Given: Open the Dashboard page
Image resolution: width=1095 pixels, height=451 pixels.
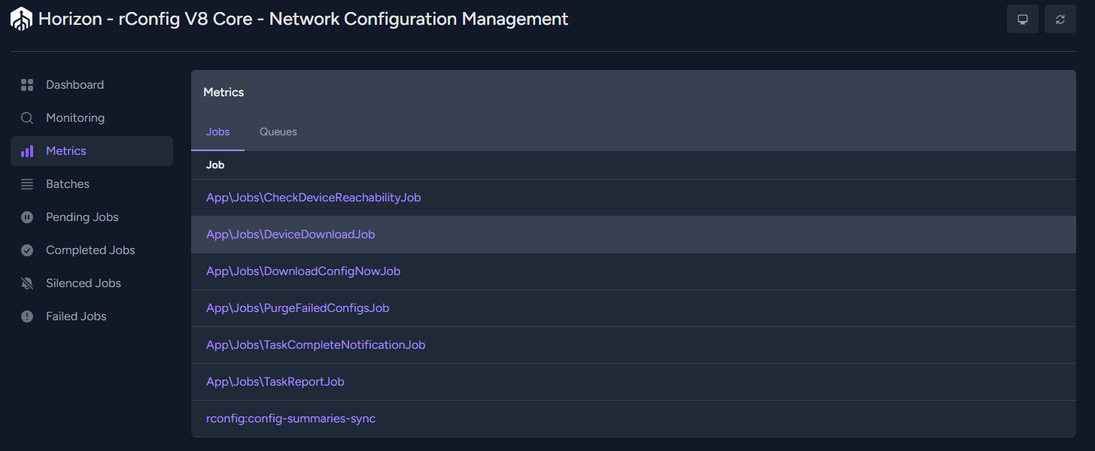Looking at the screenshot, I should pyautogui.click(x=92, y=85).
